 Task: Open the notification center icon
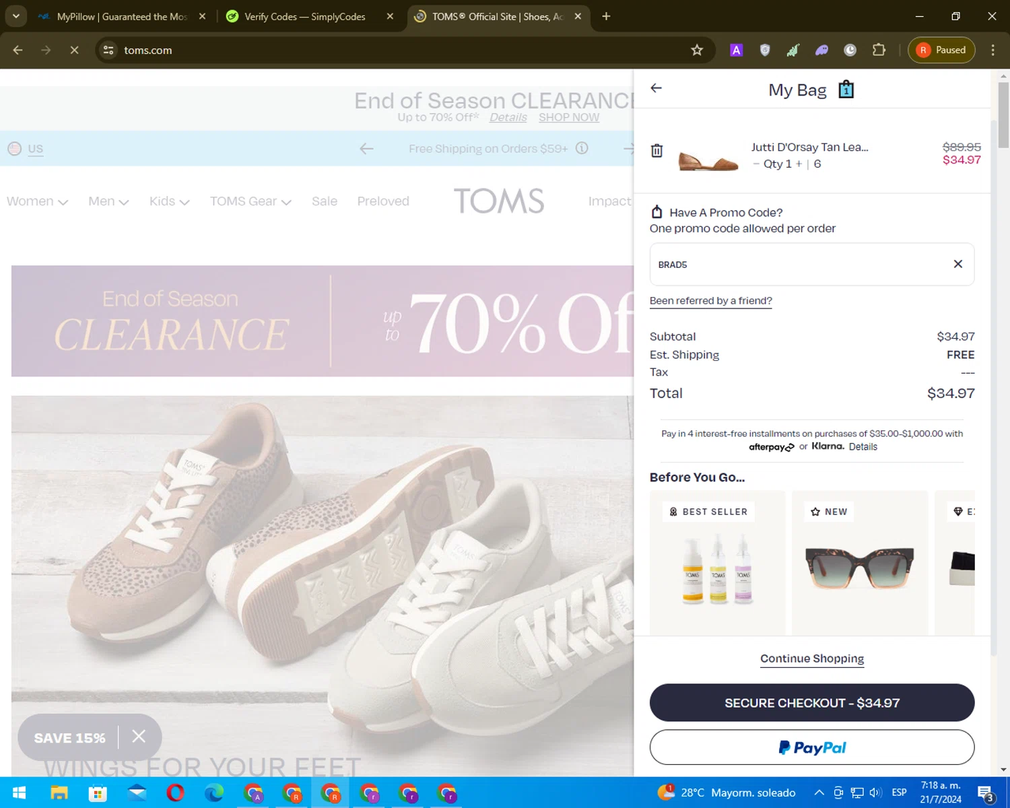pyautogui.click(x=986, y=793)
